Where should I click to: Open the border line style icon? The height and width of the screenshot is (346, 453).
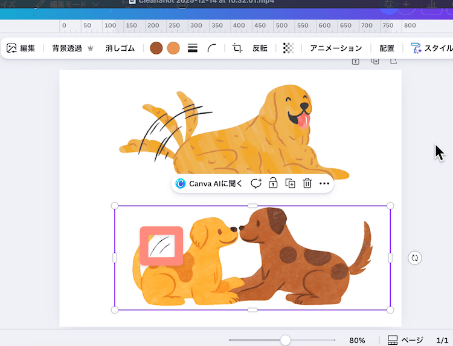pos(193,48)
